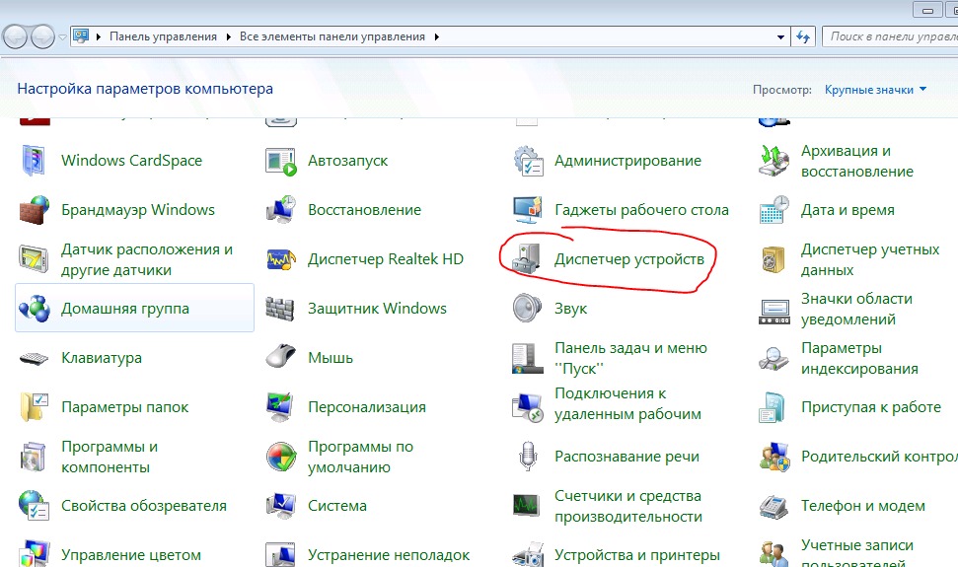Open the Восстановление icon
This screenshot has height=567, width=958.
tap(281, 210)
